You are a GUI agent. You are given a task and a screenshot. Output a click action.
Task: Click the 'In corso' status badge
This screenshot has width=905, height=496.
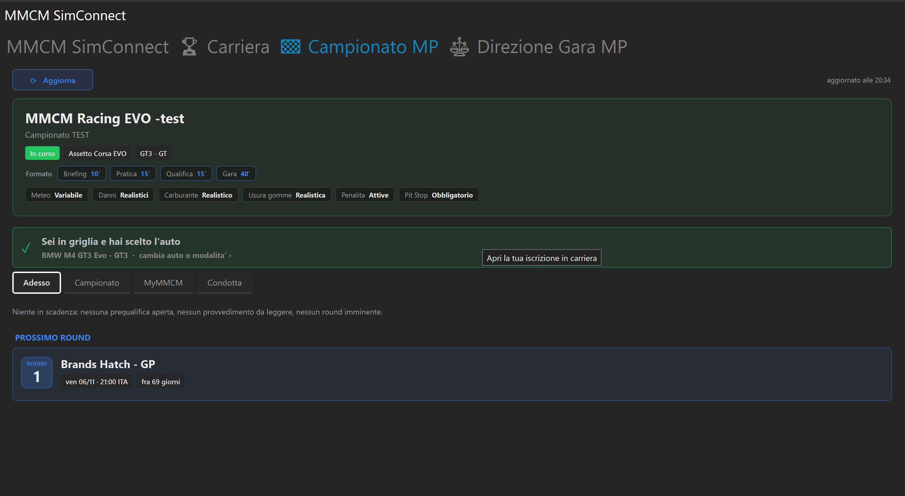42,153
